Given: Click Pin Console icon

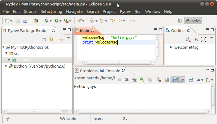Looking at the screenshot, I should pyautogui.click(x=191, y=80).
